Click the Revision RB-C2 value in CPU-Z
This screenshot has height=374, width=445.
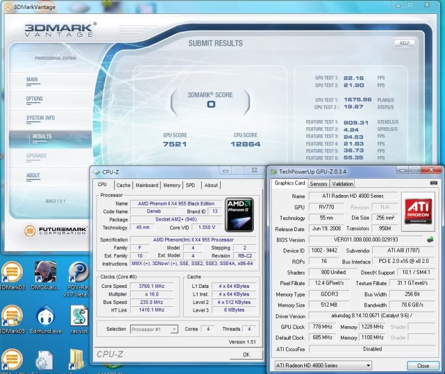(245, 256)
